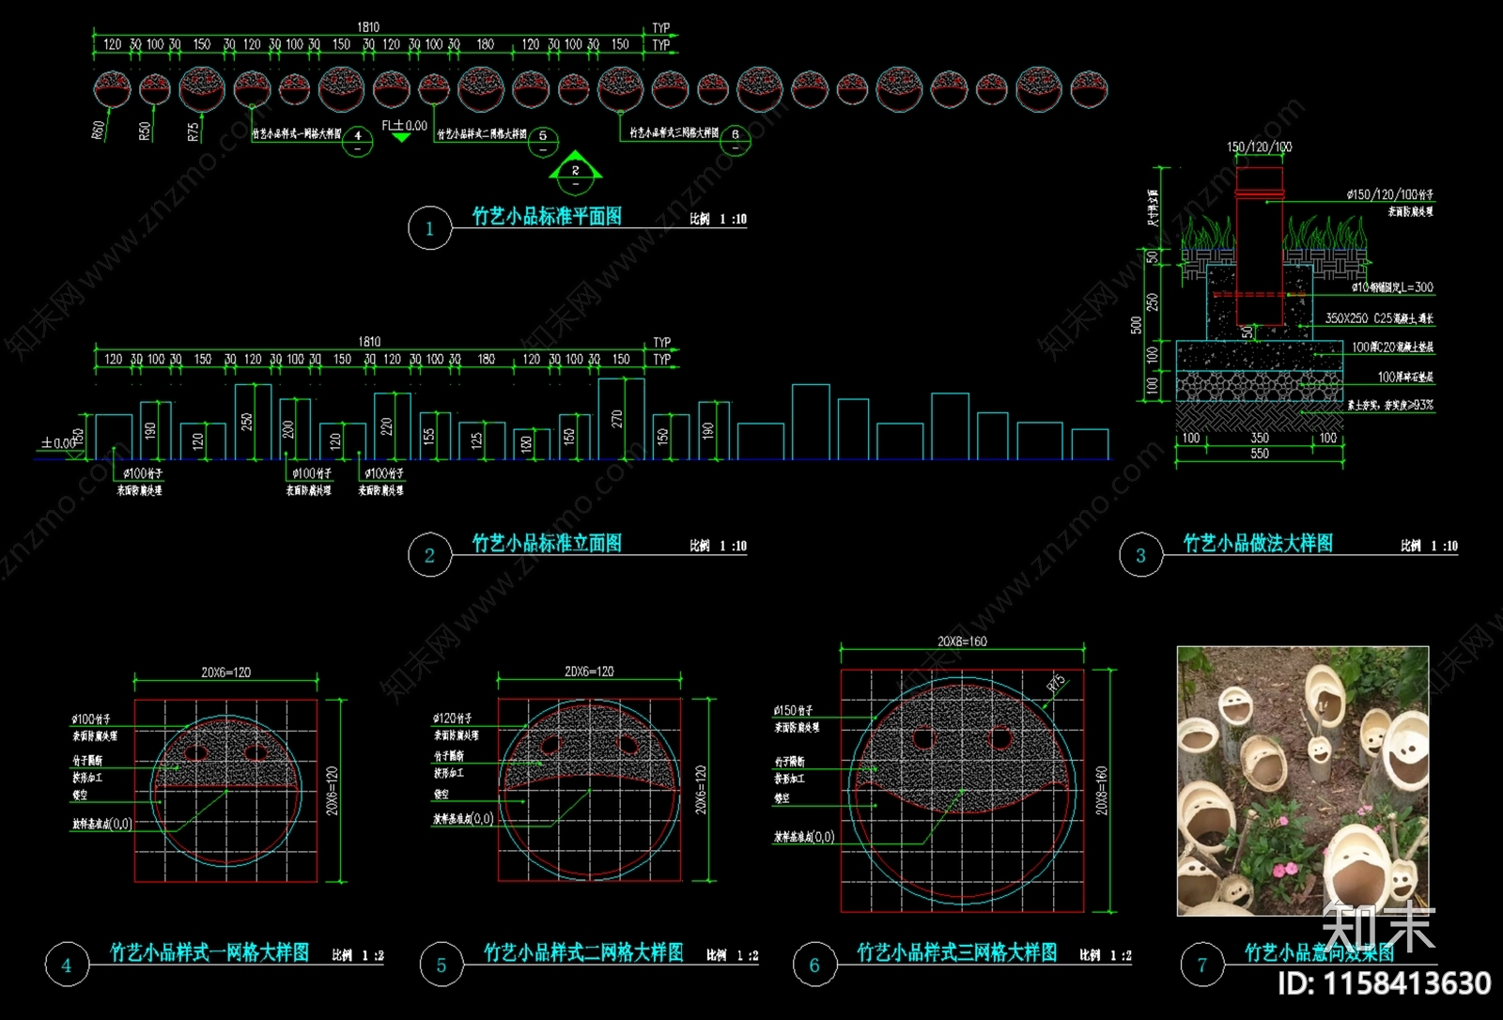Click the 100厚 gravel cushion annotation
Viewport: 1503px width, 1020px height.
pyautogui.click(x=1406, y=377)
